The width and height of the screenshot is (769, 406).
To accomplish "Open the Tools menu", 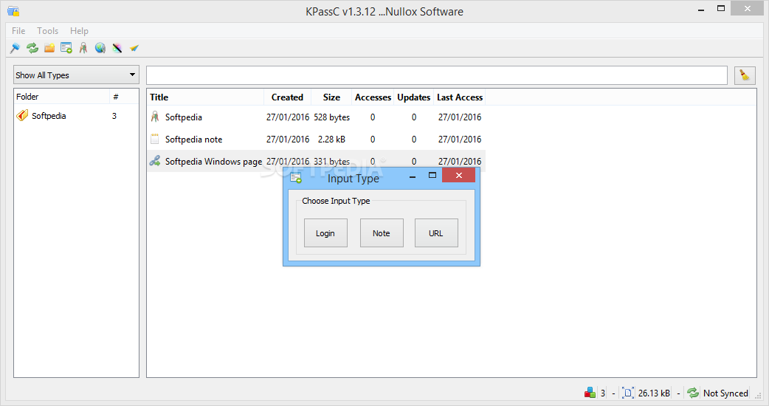I will point(47,31).
